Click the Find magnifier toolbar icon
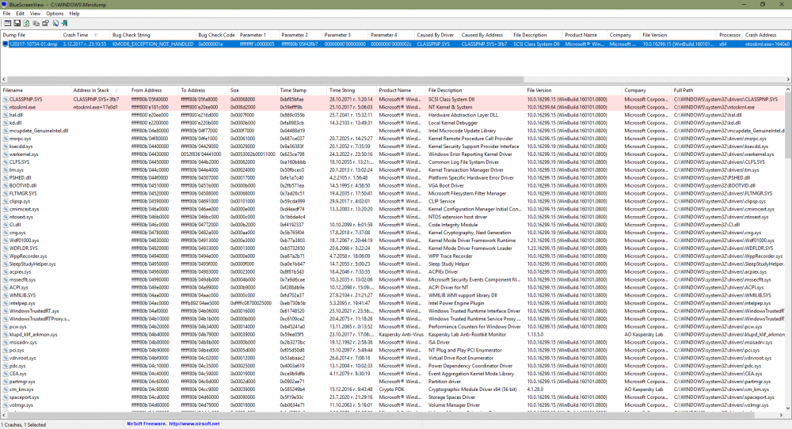This screenshot has width=792, height=429. pyautogui.click(x=55, y=23)
